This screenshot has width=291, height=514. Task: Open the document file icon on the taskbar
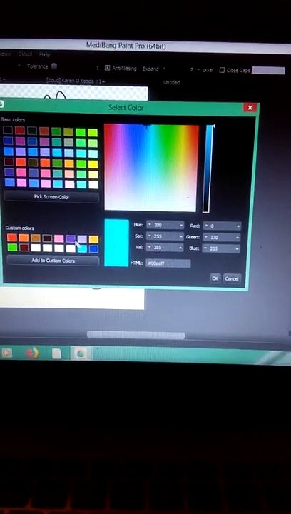tap(56, 353)
